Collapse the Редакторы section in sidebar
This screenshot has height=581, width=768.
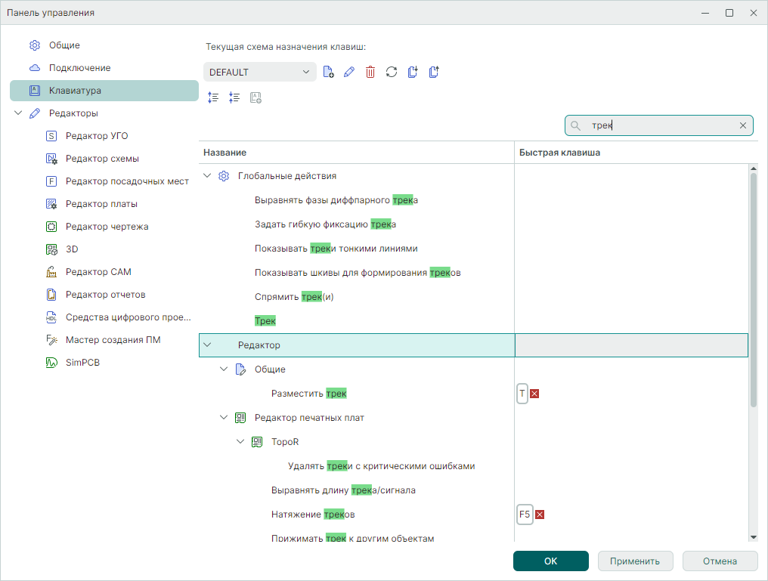click(x=18, y=113)
